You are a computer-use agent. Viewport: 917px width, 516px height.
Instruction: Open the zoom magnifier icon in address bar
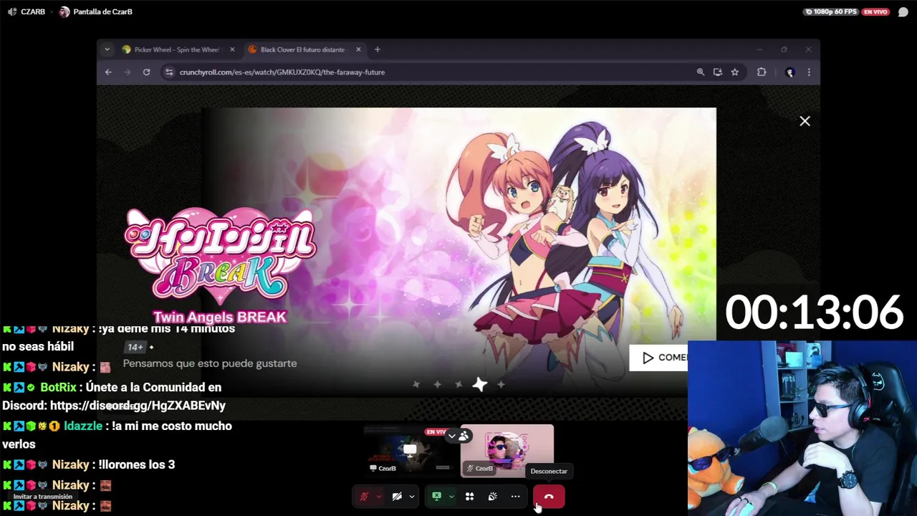coord(701,72)
